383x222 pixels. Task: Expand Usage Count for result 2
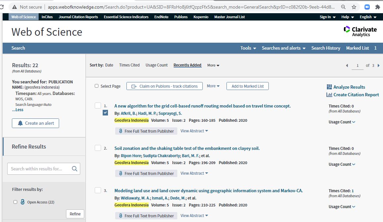(342, 164)
